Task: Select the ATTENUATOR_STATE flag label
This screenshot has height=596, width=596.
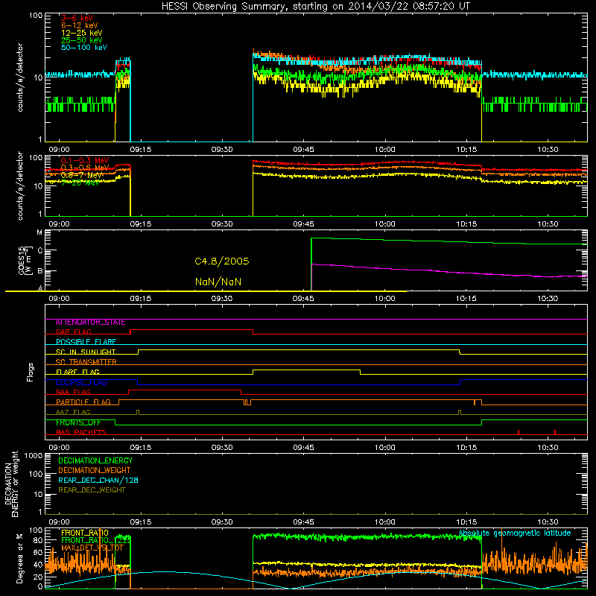Action: (90, 323)
